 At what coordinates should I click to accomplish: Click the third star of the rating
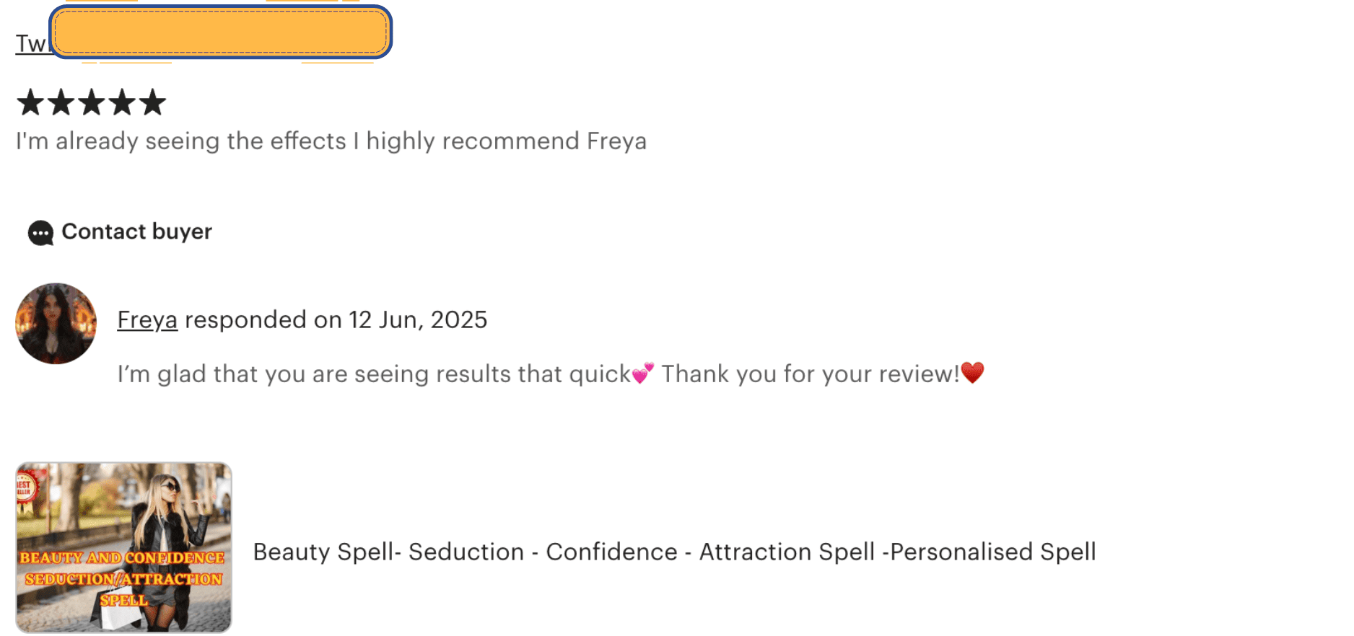click(x=92, y=102)
